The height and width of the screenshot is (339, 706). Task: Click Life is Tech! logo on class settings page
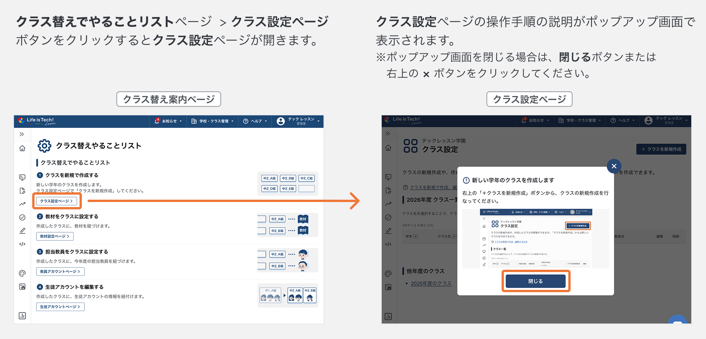click(x=403, y=120)
